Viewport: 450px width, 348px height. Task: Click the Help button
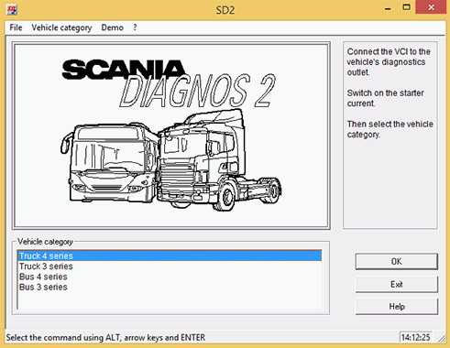[397, 306]
